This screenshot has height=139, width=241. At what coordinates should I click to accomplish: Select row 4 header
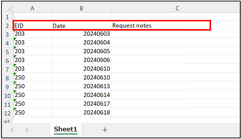[x=7, y=43]
